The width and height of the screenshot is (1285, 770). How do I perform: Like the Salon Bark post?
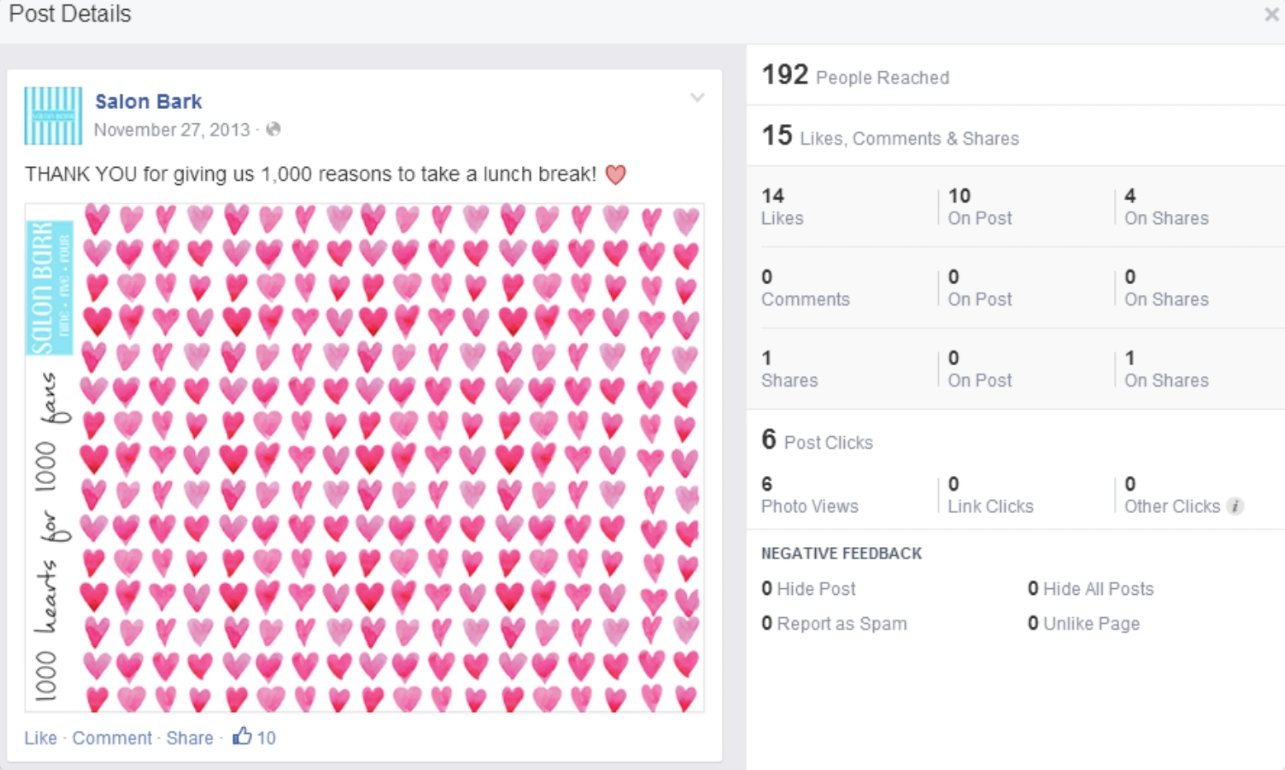tap(40, 738)
